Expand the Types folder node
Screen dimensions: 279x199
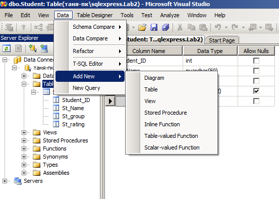click(x=24, y=165)
